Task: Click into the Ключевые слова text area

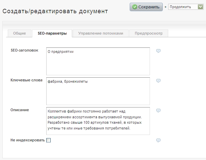Action: pos(98,91)
